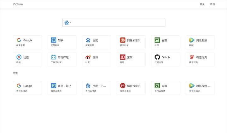Click the Google icon in the top grid
This screenshot has width=227, height=133.
[19, 40]
